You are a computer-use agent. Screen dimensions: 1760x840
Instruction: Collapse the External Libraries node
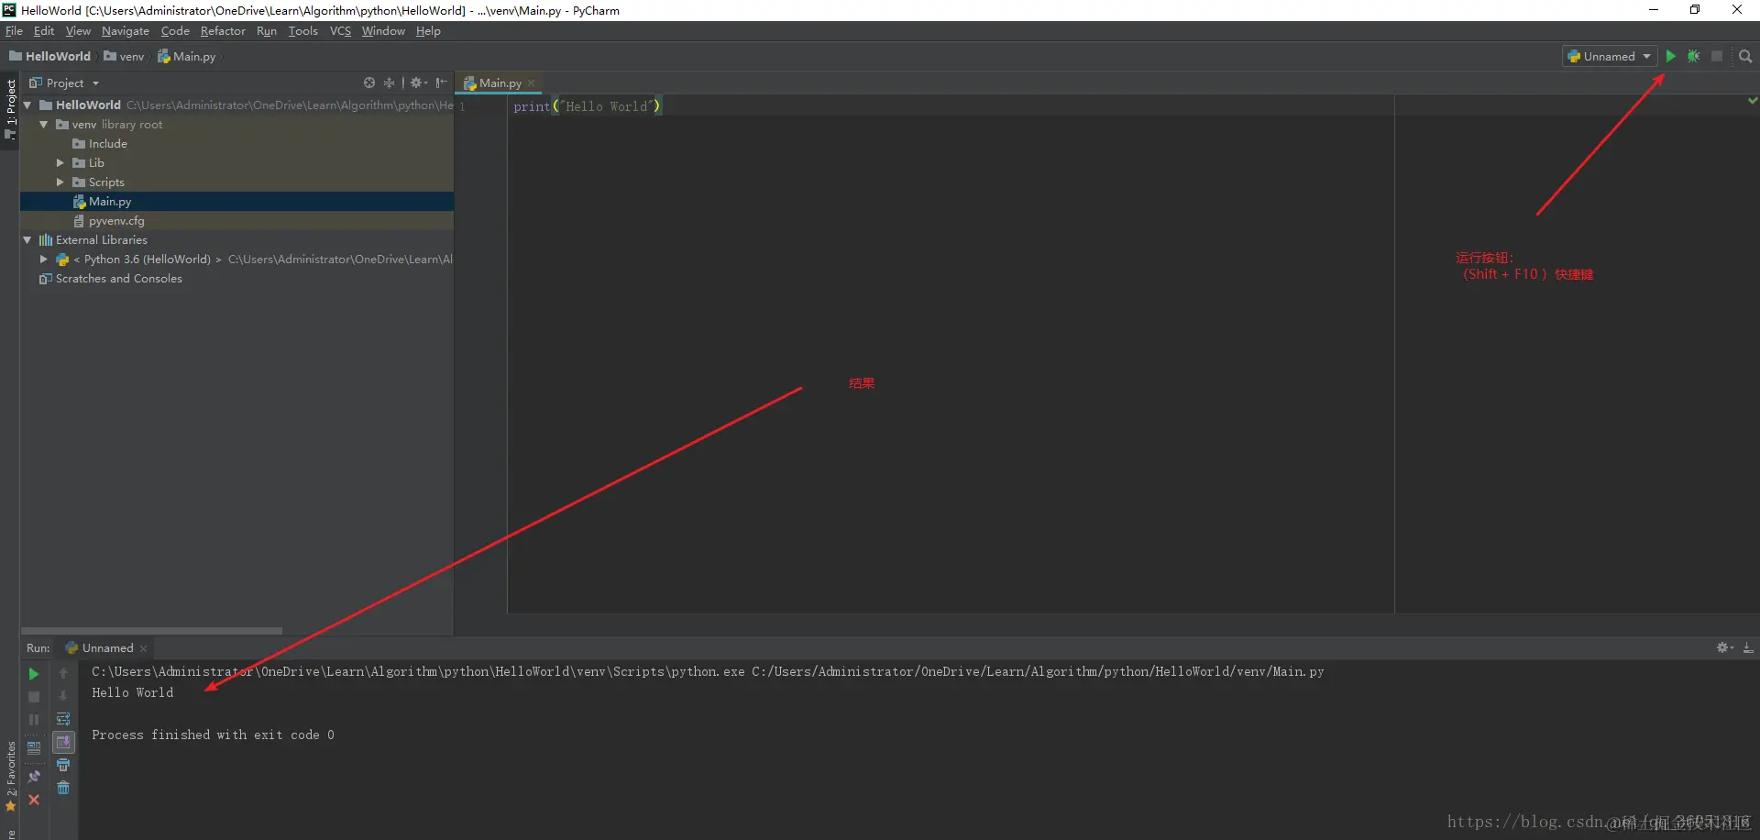(x=27, y=240)
